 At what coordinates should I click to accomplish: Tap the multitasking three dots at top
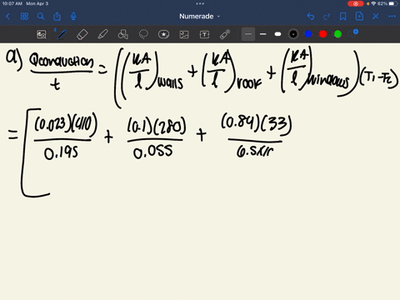point(200,3)
